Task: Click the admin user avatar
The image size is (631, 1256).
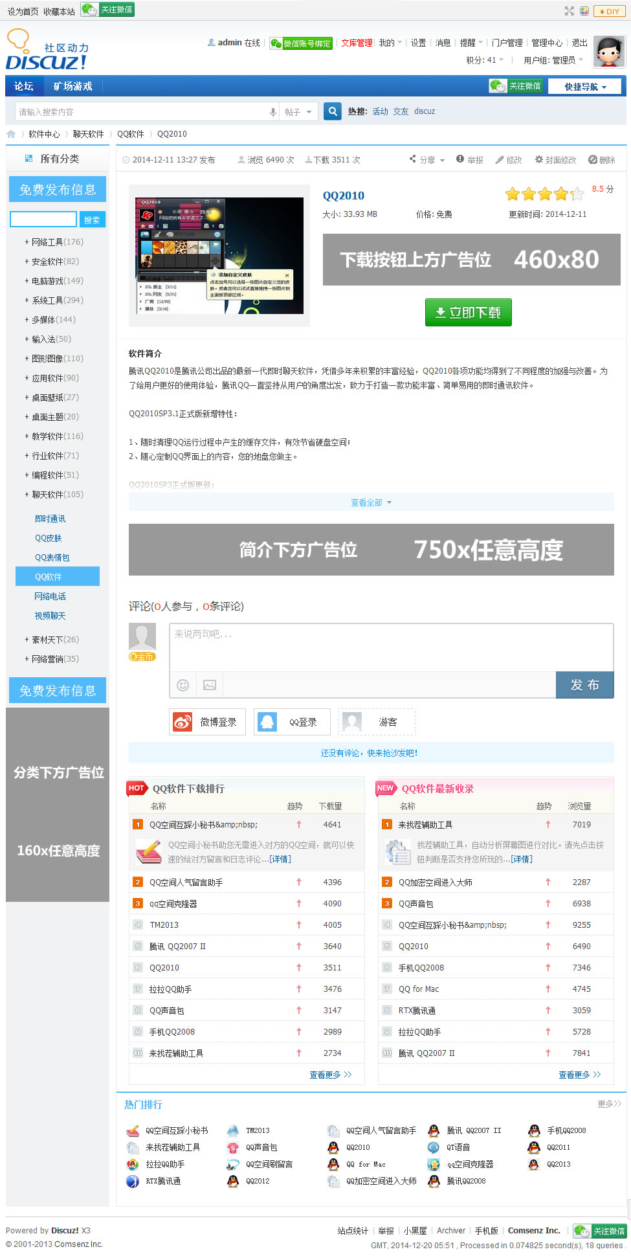Action: [610, 51]
